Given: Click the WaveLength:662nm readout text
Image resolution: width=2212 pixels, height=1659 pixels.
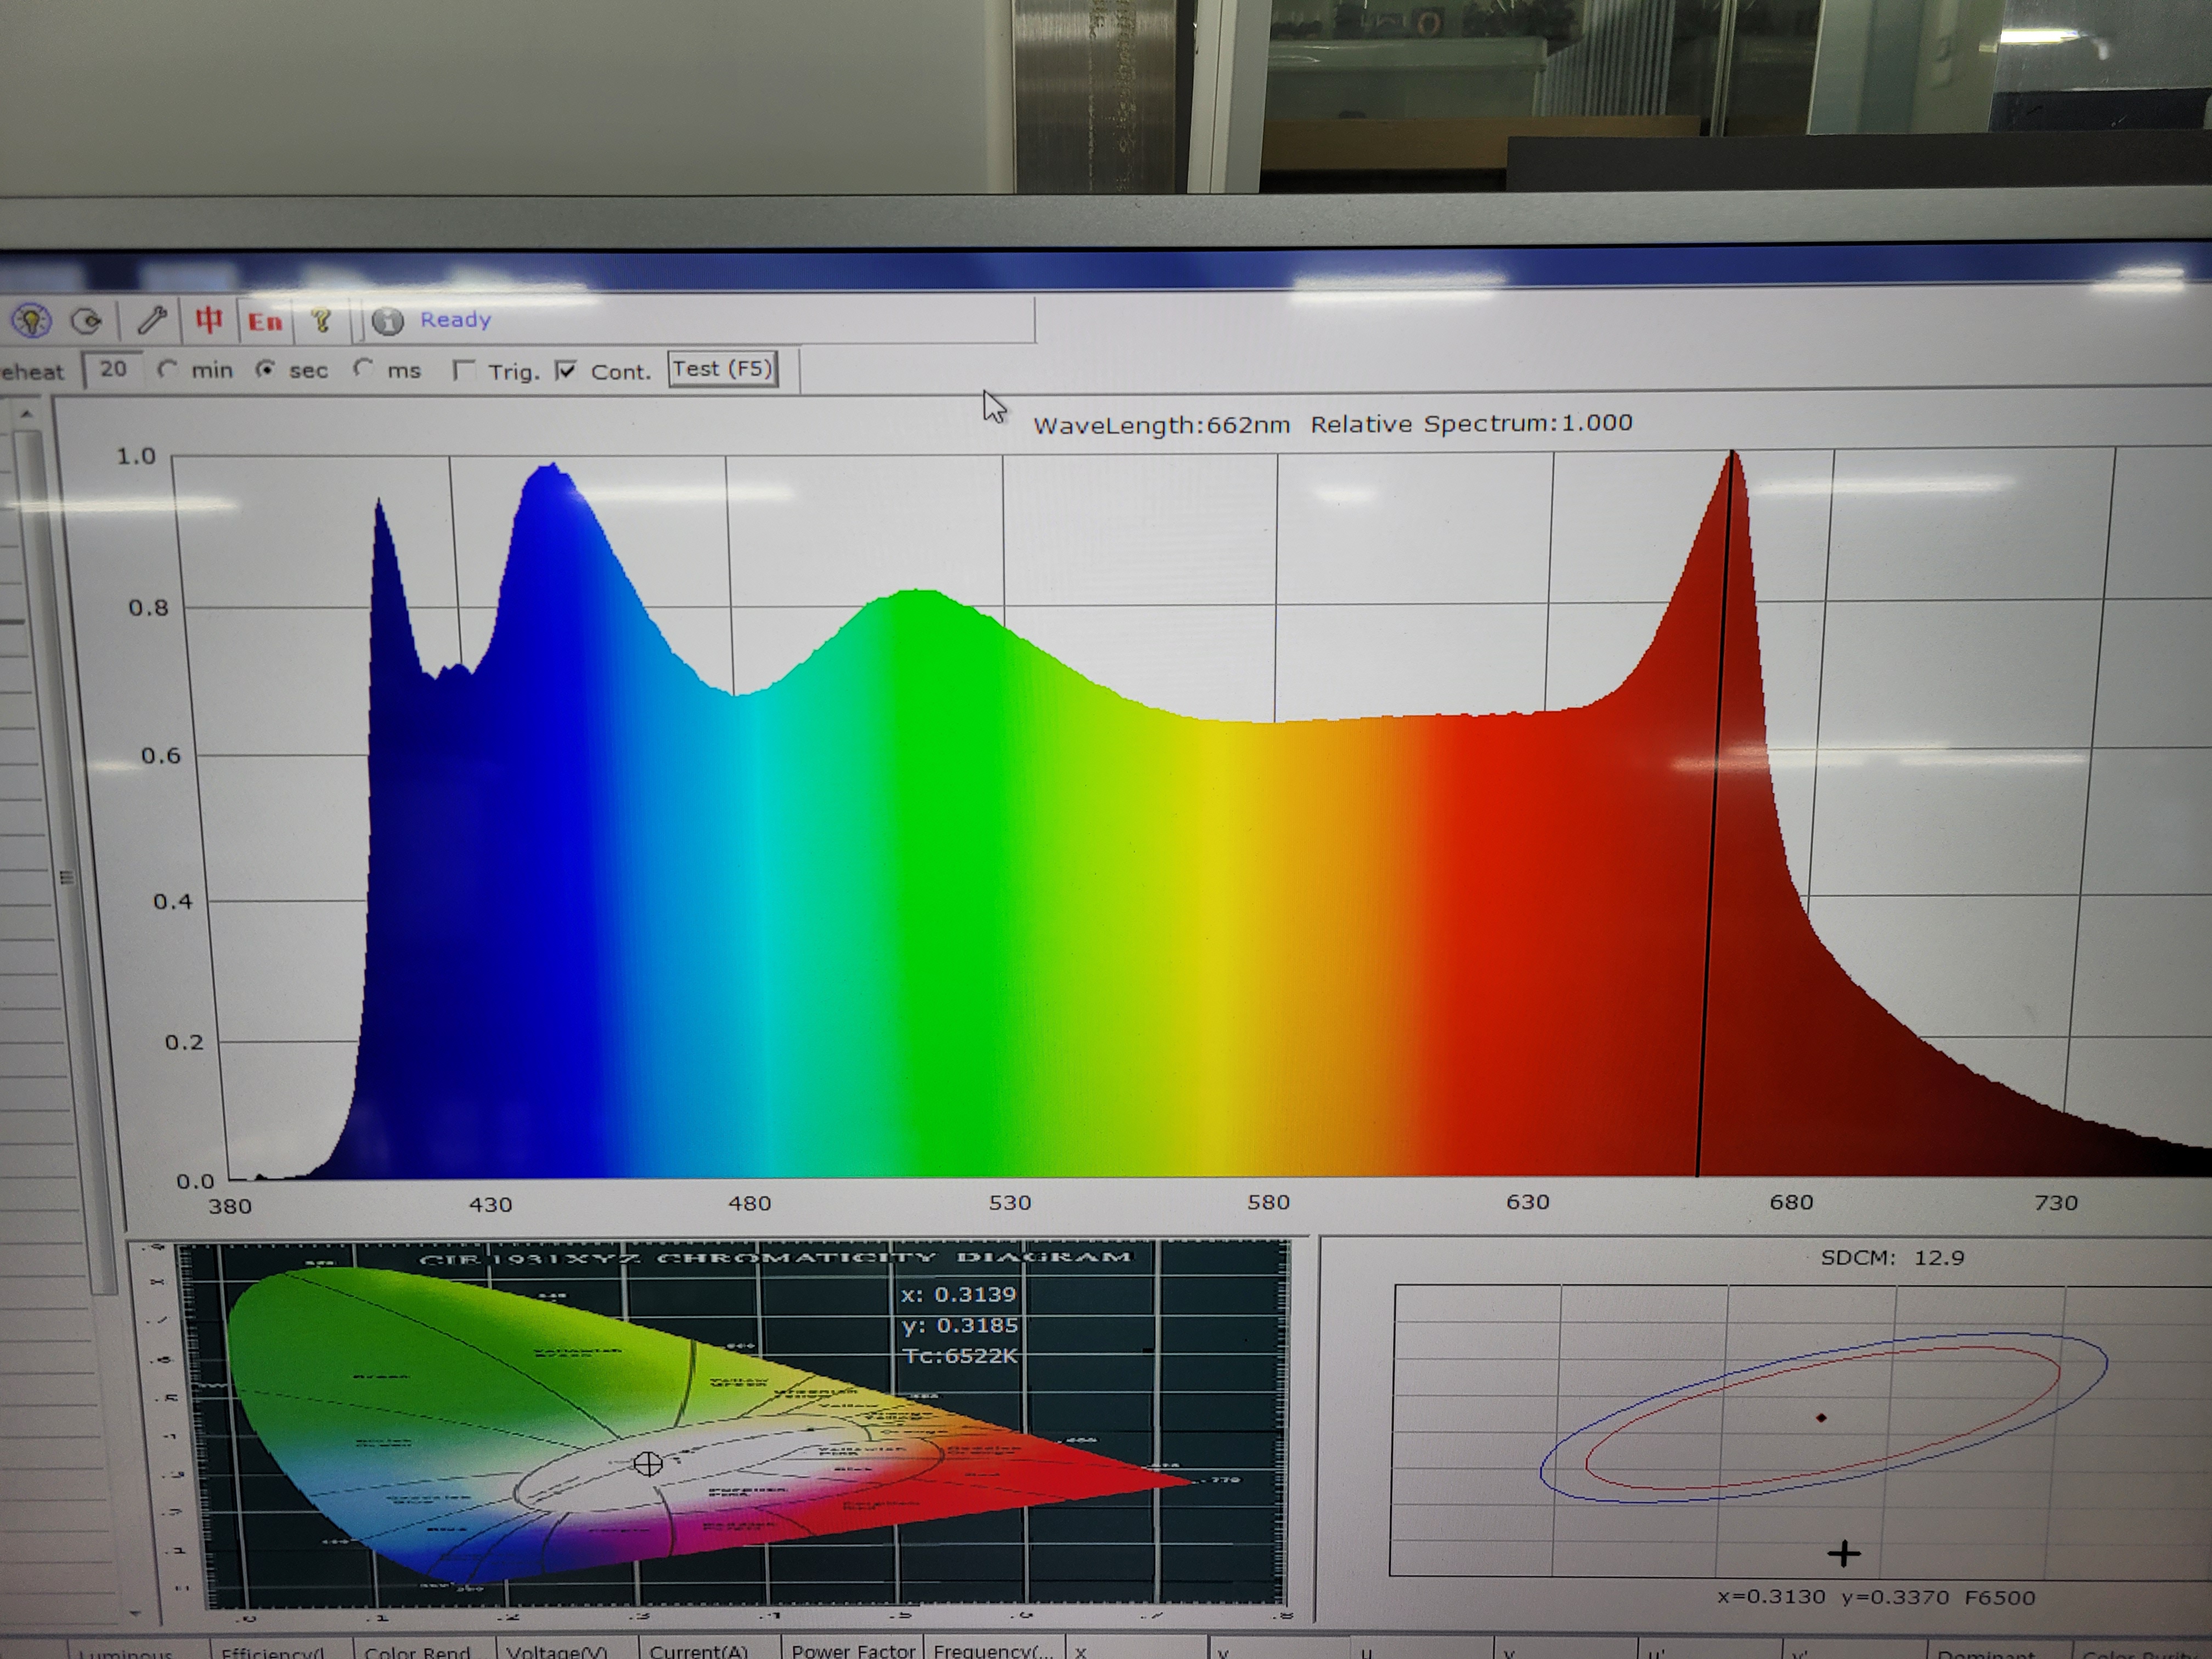Looking at the screenshot, I should (1161, 425).
